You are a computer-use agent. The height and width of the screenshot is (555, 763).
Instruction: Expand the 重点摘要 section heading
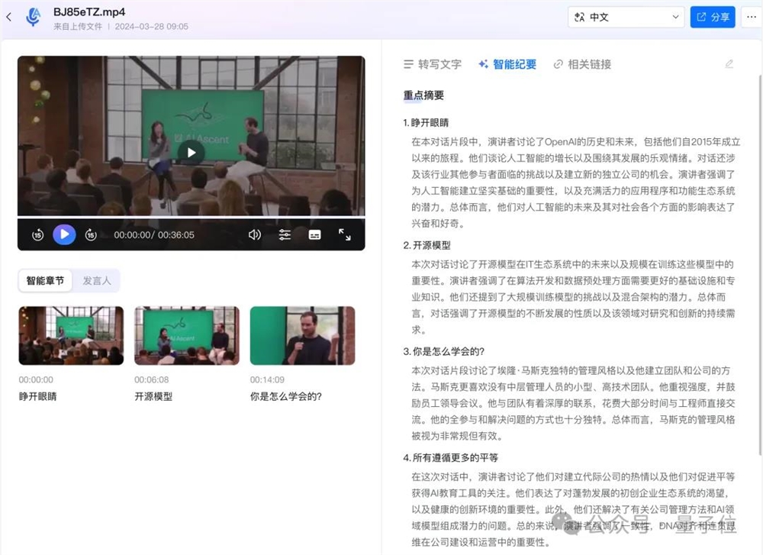(423, 95)
